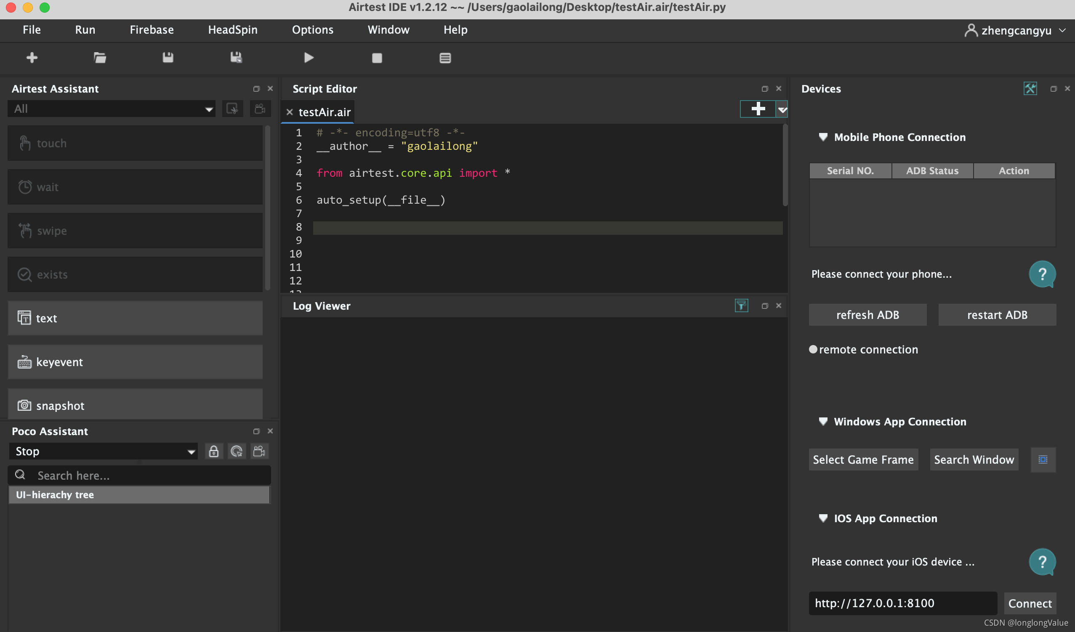Click the Serial NO. column header

851,170
